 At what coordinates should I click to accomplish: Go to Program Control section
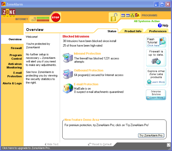[x=16, y=57]
